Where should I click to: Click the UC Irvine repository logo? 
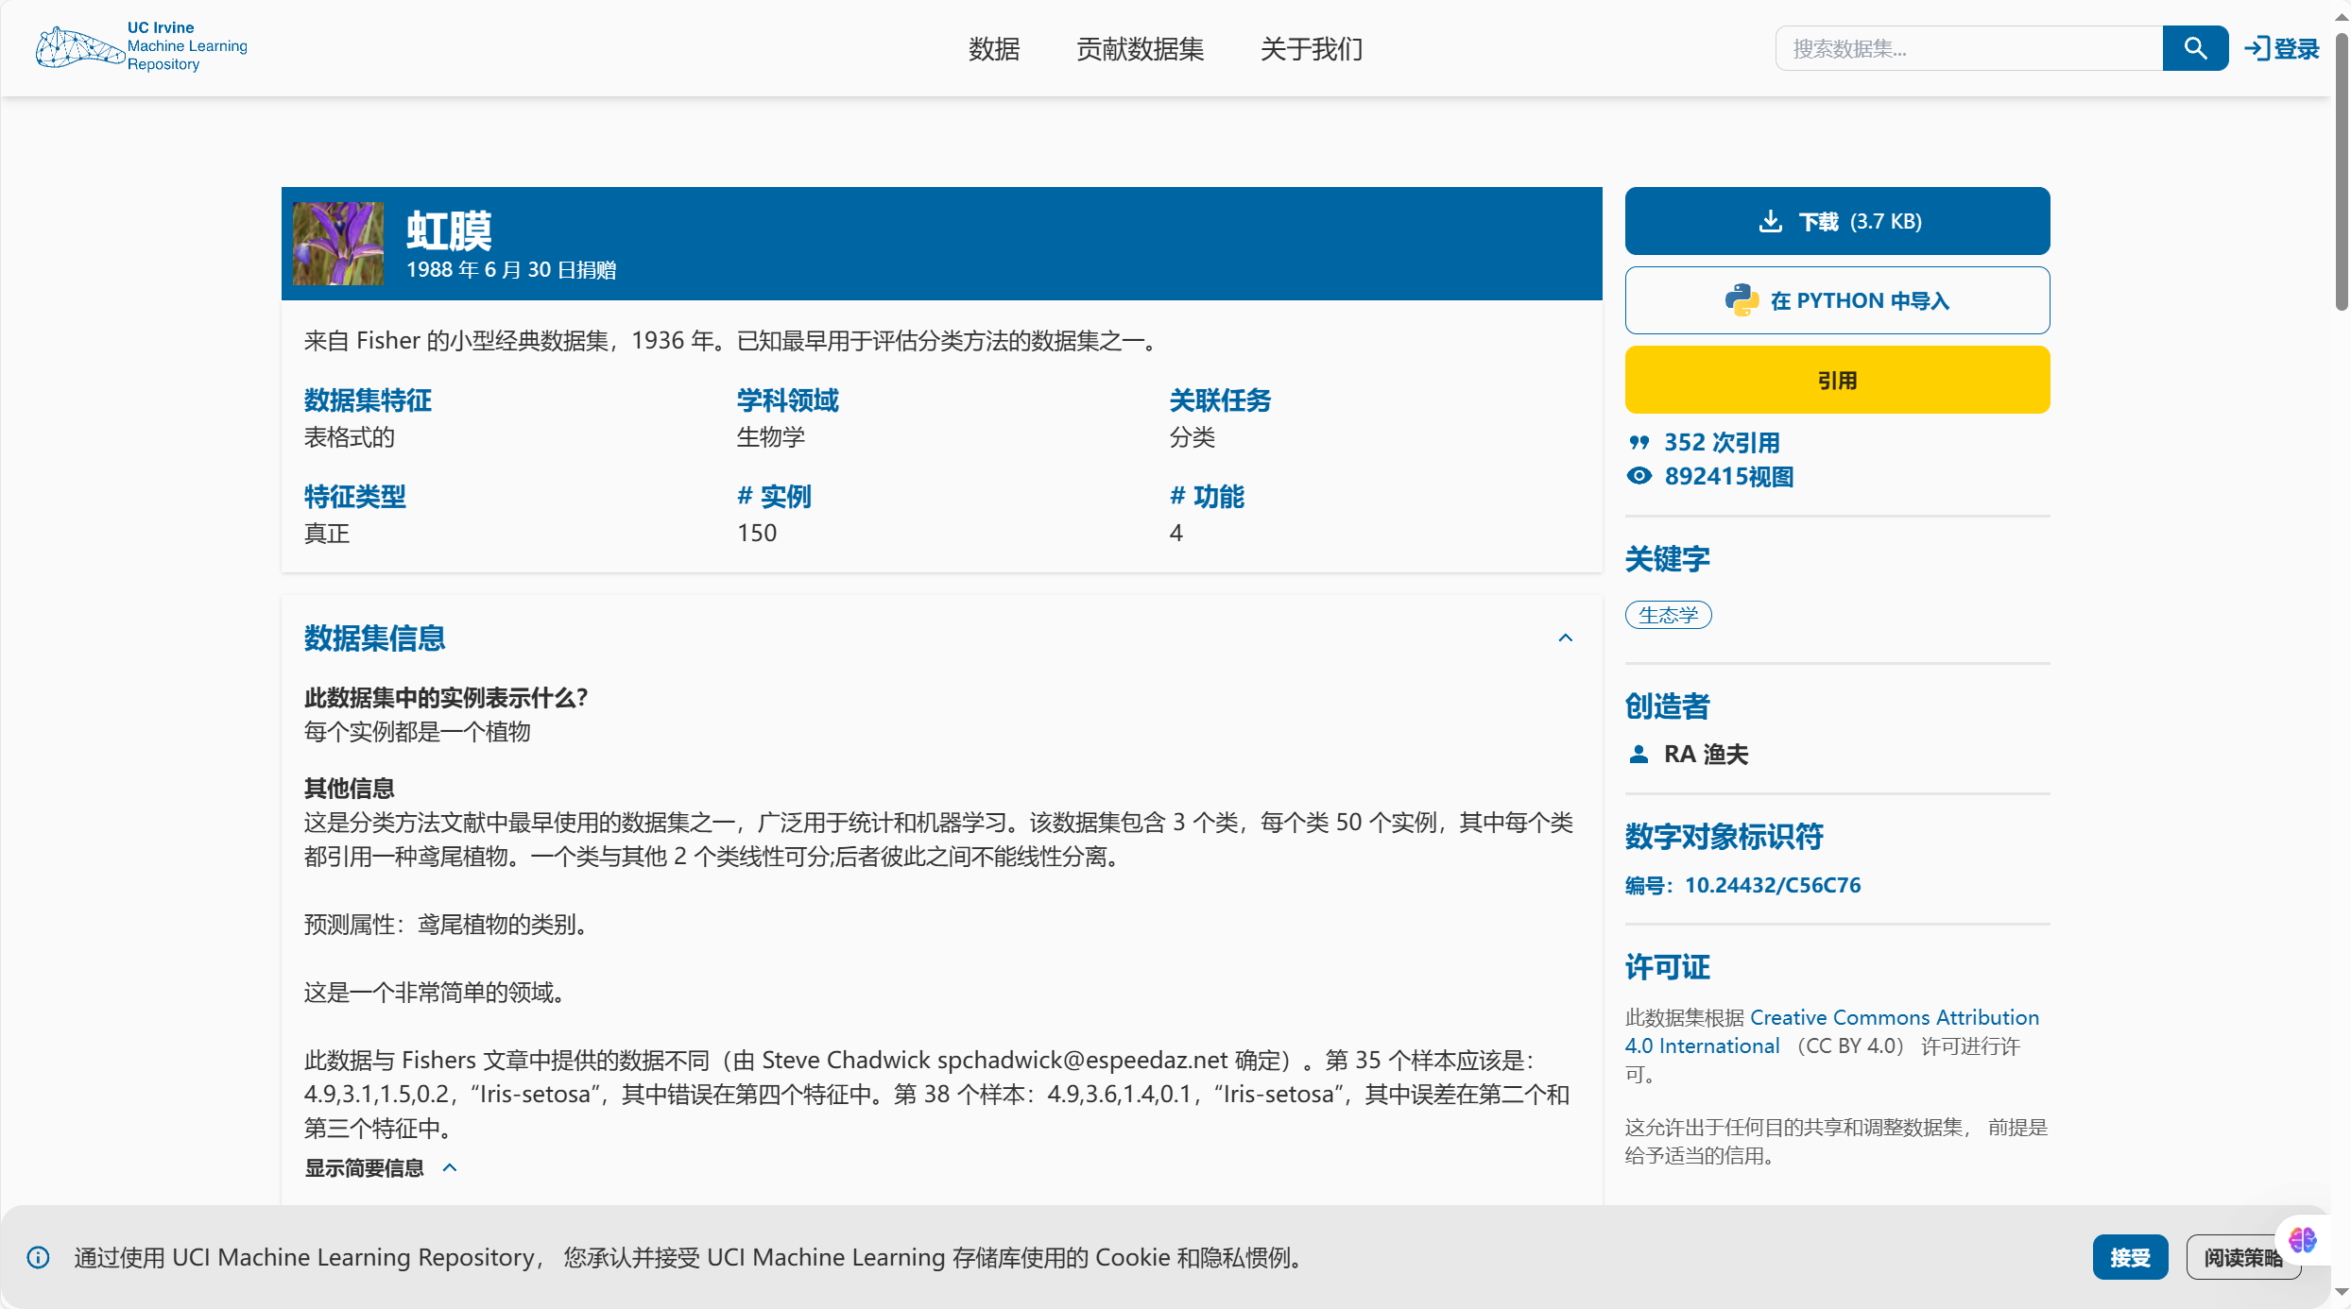[x=142, y=46]
